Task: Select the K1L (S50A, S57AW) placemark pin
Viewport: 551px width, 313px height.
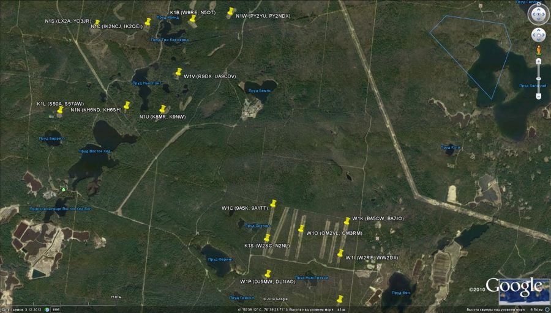Action: pyautogui.click(x=60, y=111)
